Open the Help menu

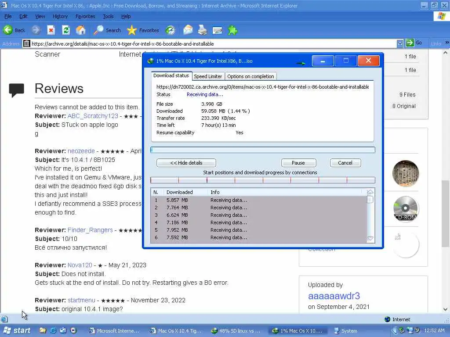click(126, 16)
